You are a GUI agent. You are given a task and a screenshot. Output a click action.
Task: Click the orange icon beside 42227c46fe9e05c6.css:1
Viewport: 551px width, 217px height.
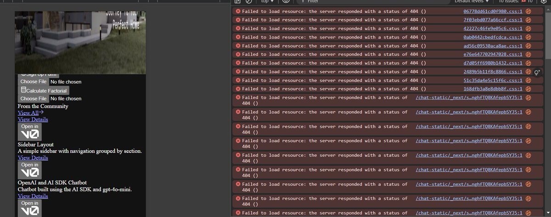click(529, 28)
